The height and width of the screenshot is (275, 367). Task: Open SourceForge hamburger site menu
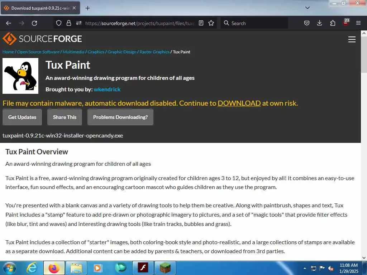coord(352,39)
